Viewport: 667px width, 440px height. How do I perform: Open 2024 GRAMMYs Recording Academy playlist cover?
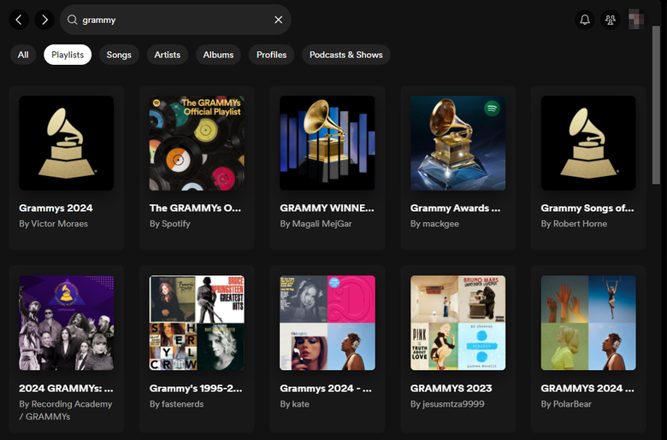67,323
